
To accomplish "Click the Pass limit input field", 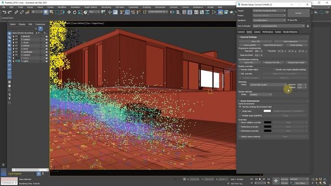I will tap(258, 51).
